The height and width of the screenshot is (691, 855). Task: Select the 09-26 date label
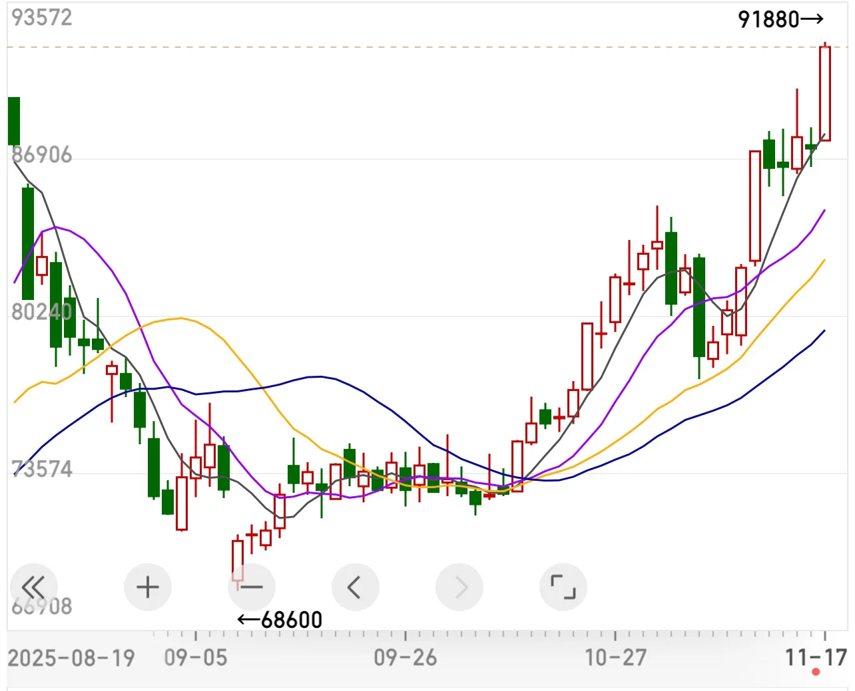point(406,658)
